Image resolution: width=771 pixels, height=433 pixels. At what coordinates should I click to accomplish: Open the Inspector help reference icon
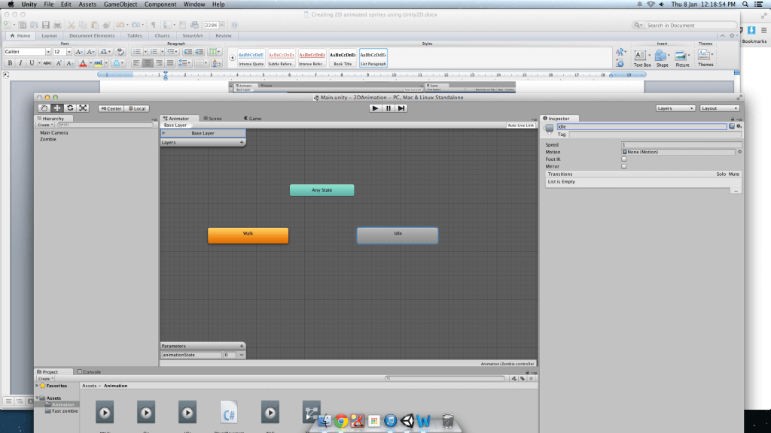732,126
